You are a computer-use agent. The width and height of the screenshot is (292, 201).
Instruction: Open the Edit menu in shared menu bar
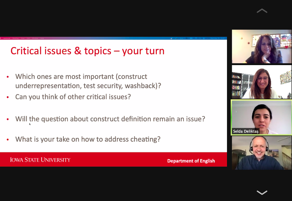tap(28, 38)
